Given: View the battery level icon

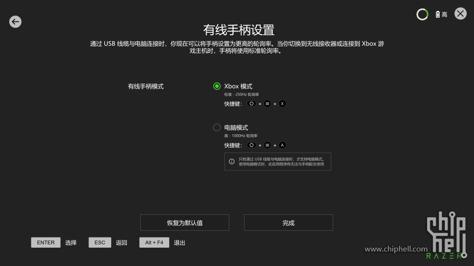Looking at the screenshot, I should [x=438, y=14].
